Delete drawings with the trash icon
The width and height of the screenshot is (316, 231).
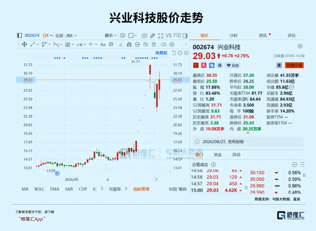(x=154, y=44)
